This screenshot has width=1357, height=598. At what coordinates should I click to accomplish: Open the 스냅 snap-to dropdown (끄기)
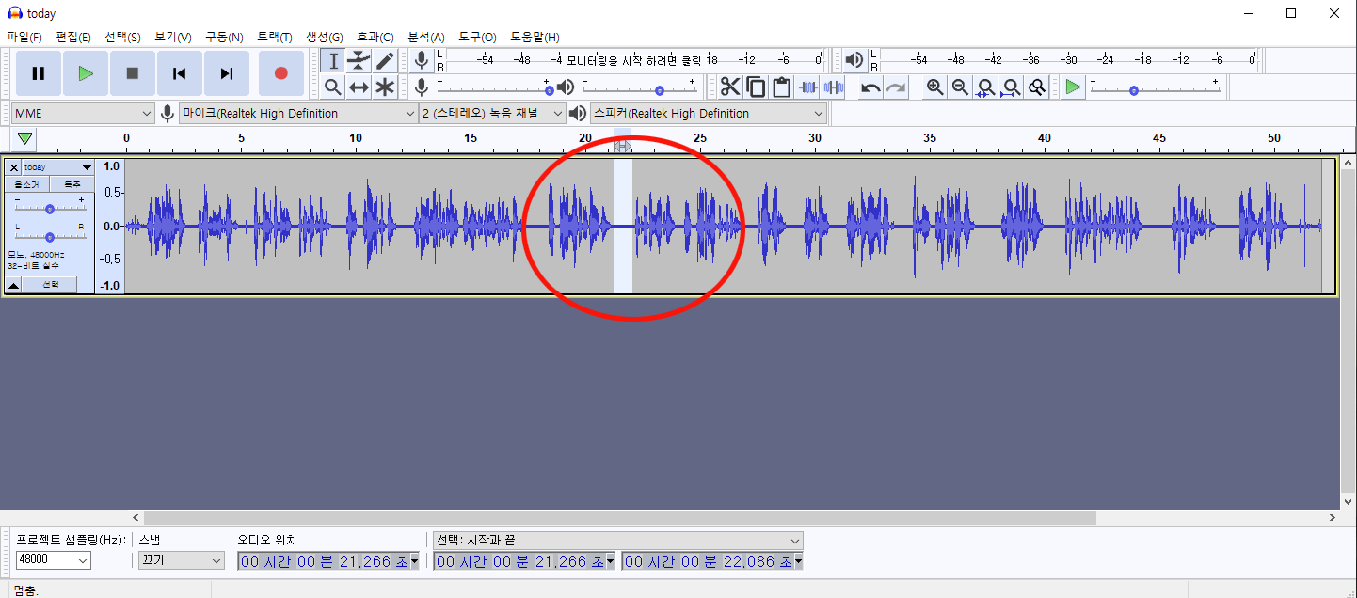tap(182, 560)
